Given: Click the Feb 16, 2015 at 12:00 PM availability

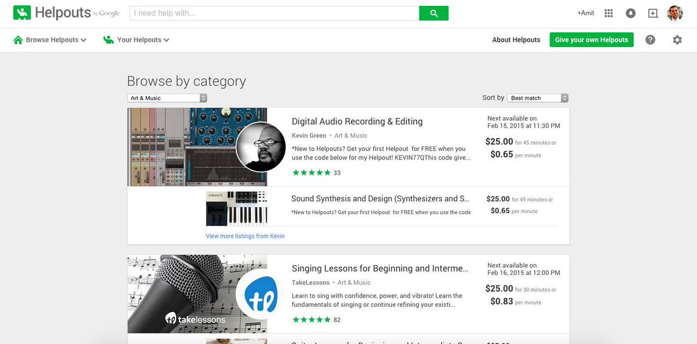Looking at the screenshot, I should pos(524,273).
